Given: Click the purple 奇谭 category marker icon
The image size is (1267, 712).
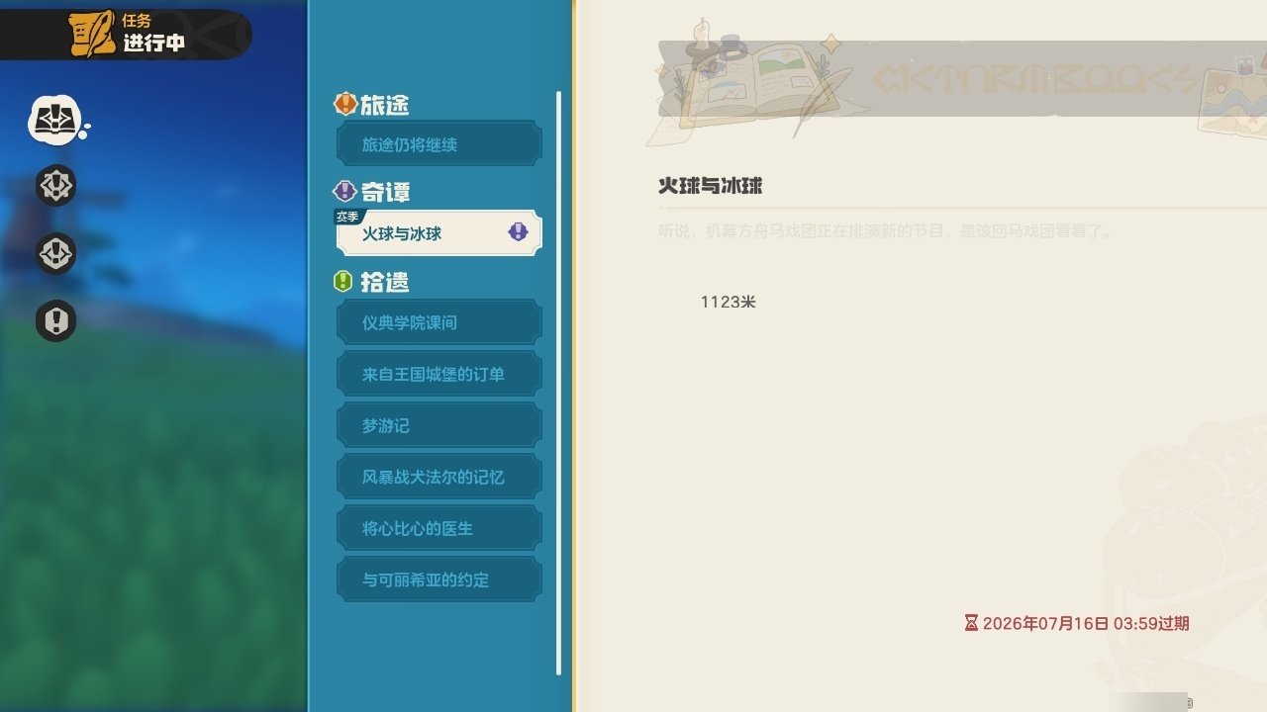Looking at the screenshot, I should [x=344, y=191].
